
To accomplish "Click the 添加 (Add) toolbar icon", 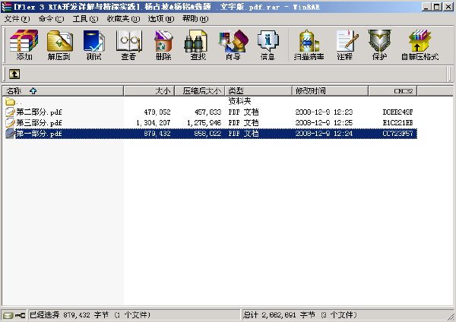I will click(24, 45).
